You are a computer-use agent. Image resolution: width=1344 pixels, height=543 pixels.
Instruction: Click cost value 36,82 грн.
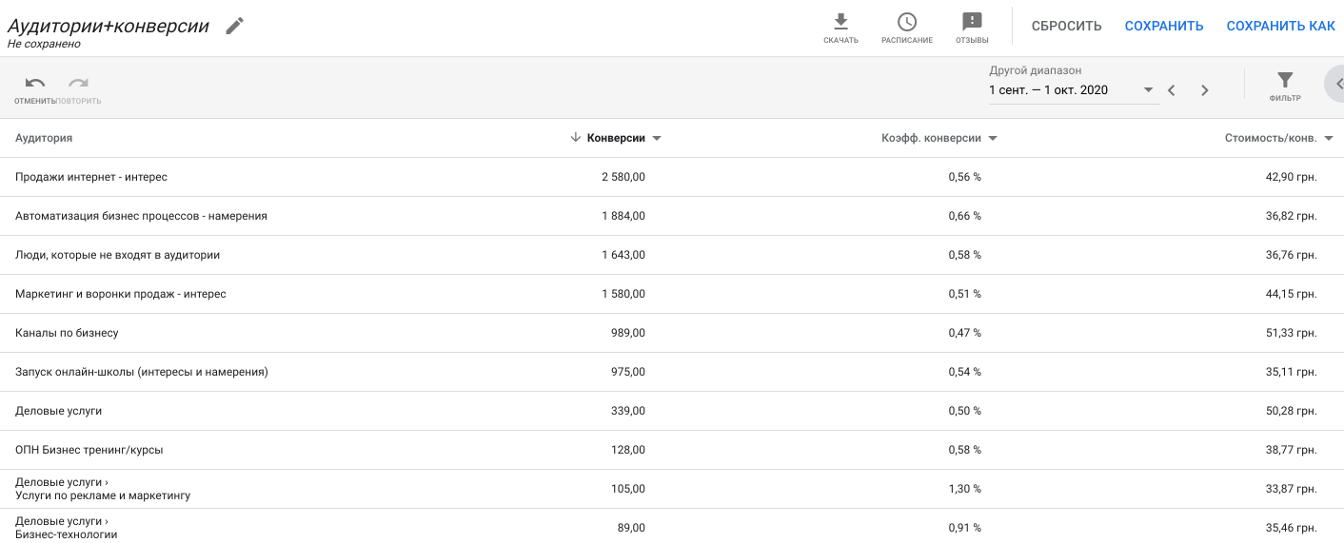[1292, 216]
